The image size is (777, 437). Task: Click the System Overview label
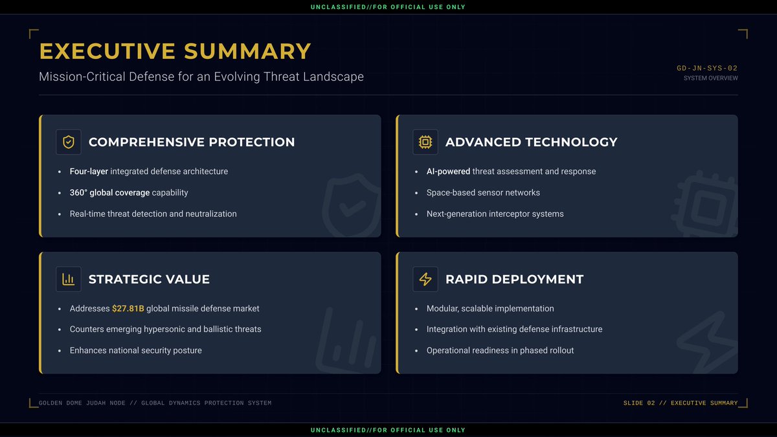[x=710, y=78]
